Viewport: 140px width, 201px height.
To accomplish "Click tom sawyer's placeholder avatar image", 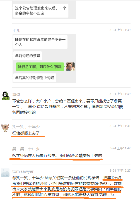I will pos(5,173).
